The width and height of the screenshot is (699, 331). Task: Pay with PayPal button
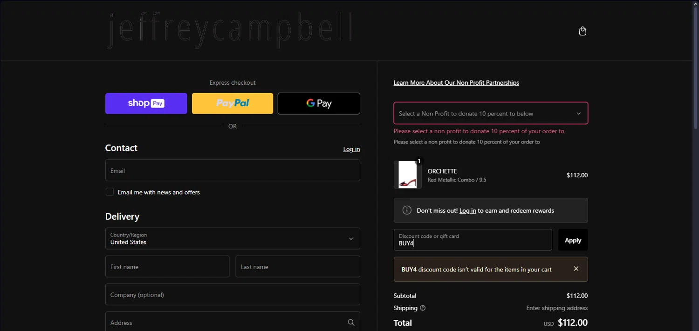[233, 103]
